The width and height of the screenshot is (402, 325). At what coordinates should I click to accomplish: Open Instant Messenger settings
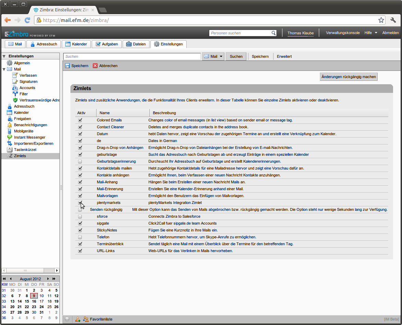(x=26, y=137)
